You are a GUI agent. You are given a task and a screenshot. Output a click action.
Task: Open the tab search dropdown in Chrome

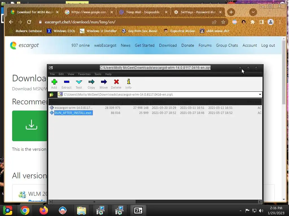point(253,12)
